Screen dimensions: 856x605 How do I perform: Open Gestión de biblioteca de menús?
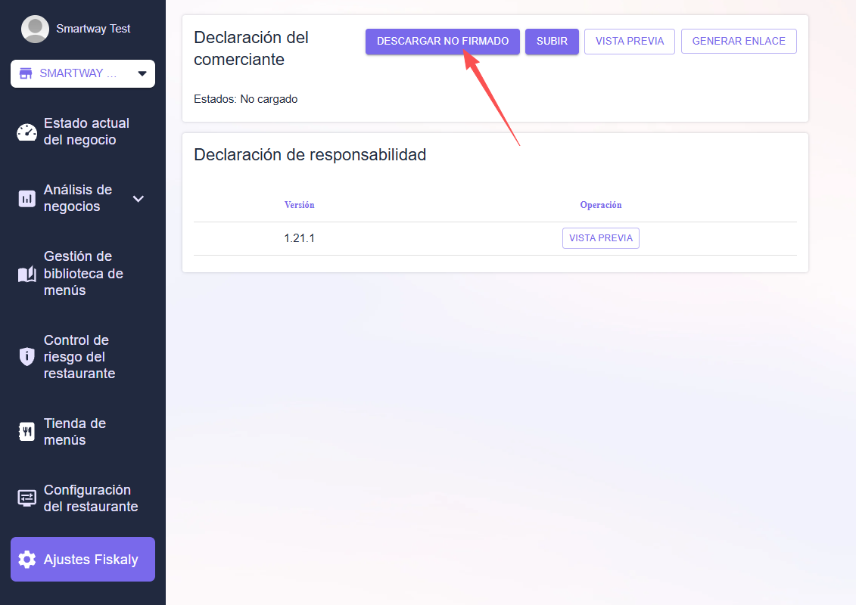(x=82, y=273)
